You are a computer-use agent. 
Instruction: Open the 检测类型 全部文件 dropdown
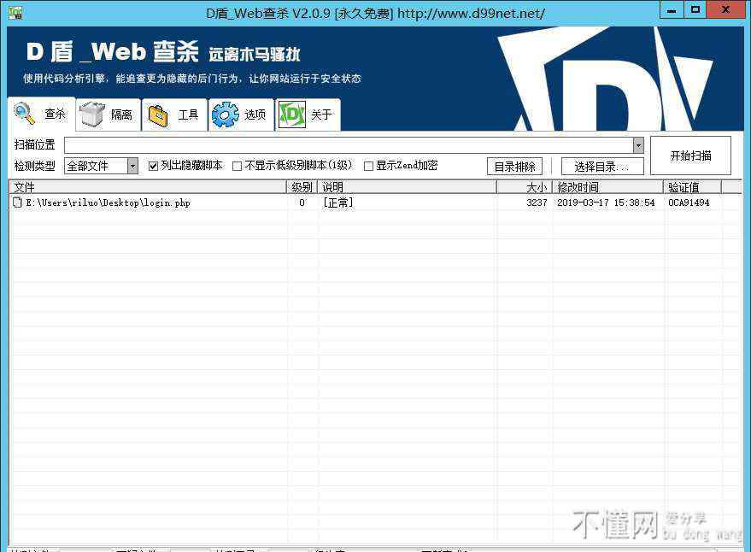coord(132,166)
